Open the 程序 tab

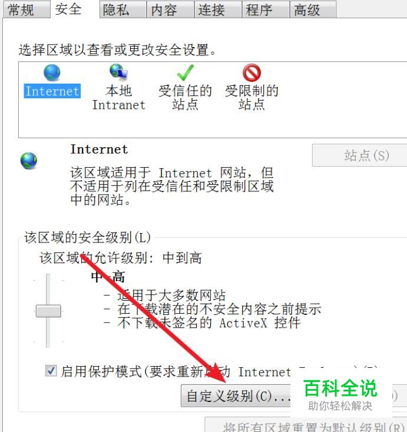tap(266, 9)
